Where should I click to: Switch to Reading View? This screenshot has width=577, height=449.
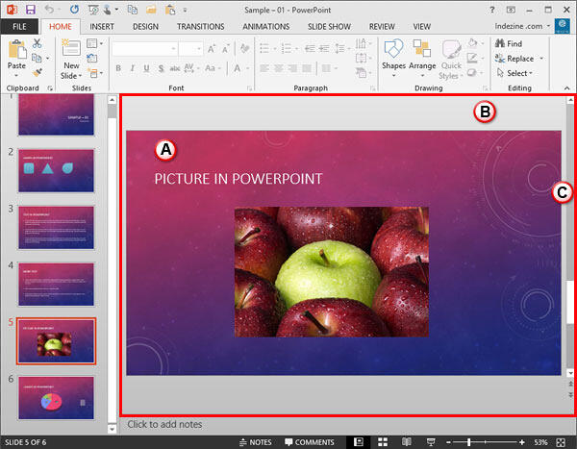tap(407, 442)
